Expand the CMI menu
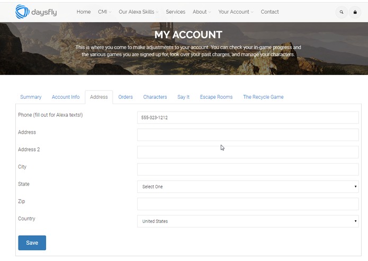The image size is (368, 261). click(104, 12)
